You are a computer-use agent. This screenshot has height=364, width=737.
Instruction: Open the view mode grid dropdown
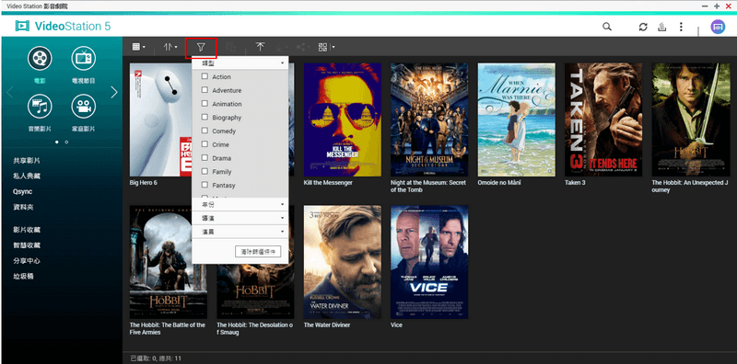pyautogui.click(x=139, y=47)
